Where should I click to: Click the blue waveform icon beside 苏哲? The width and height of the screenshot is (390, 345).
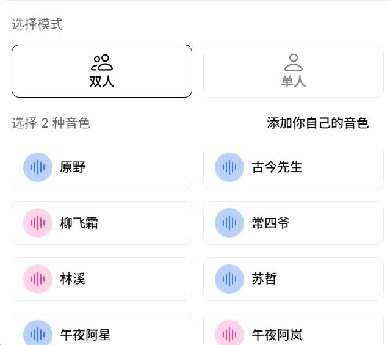click(x=229, y=279)
